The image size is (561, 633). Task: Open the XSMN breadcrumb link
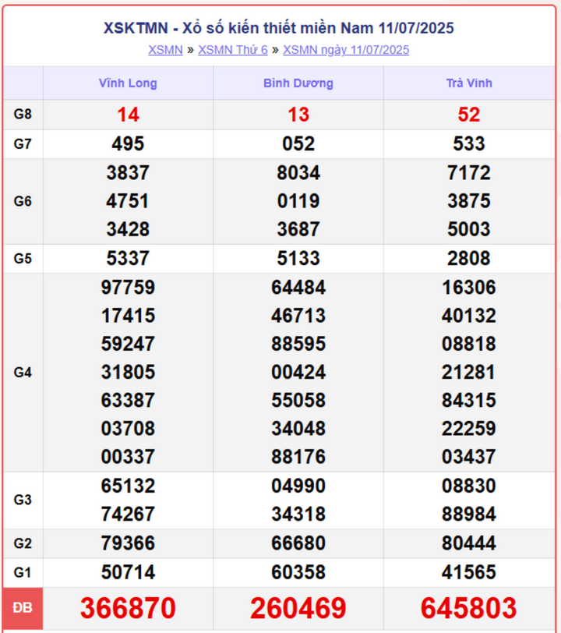pos(165,50)
